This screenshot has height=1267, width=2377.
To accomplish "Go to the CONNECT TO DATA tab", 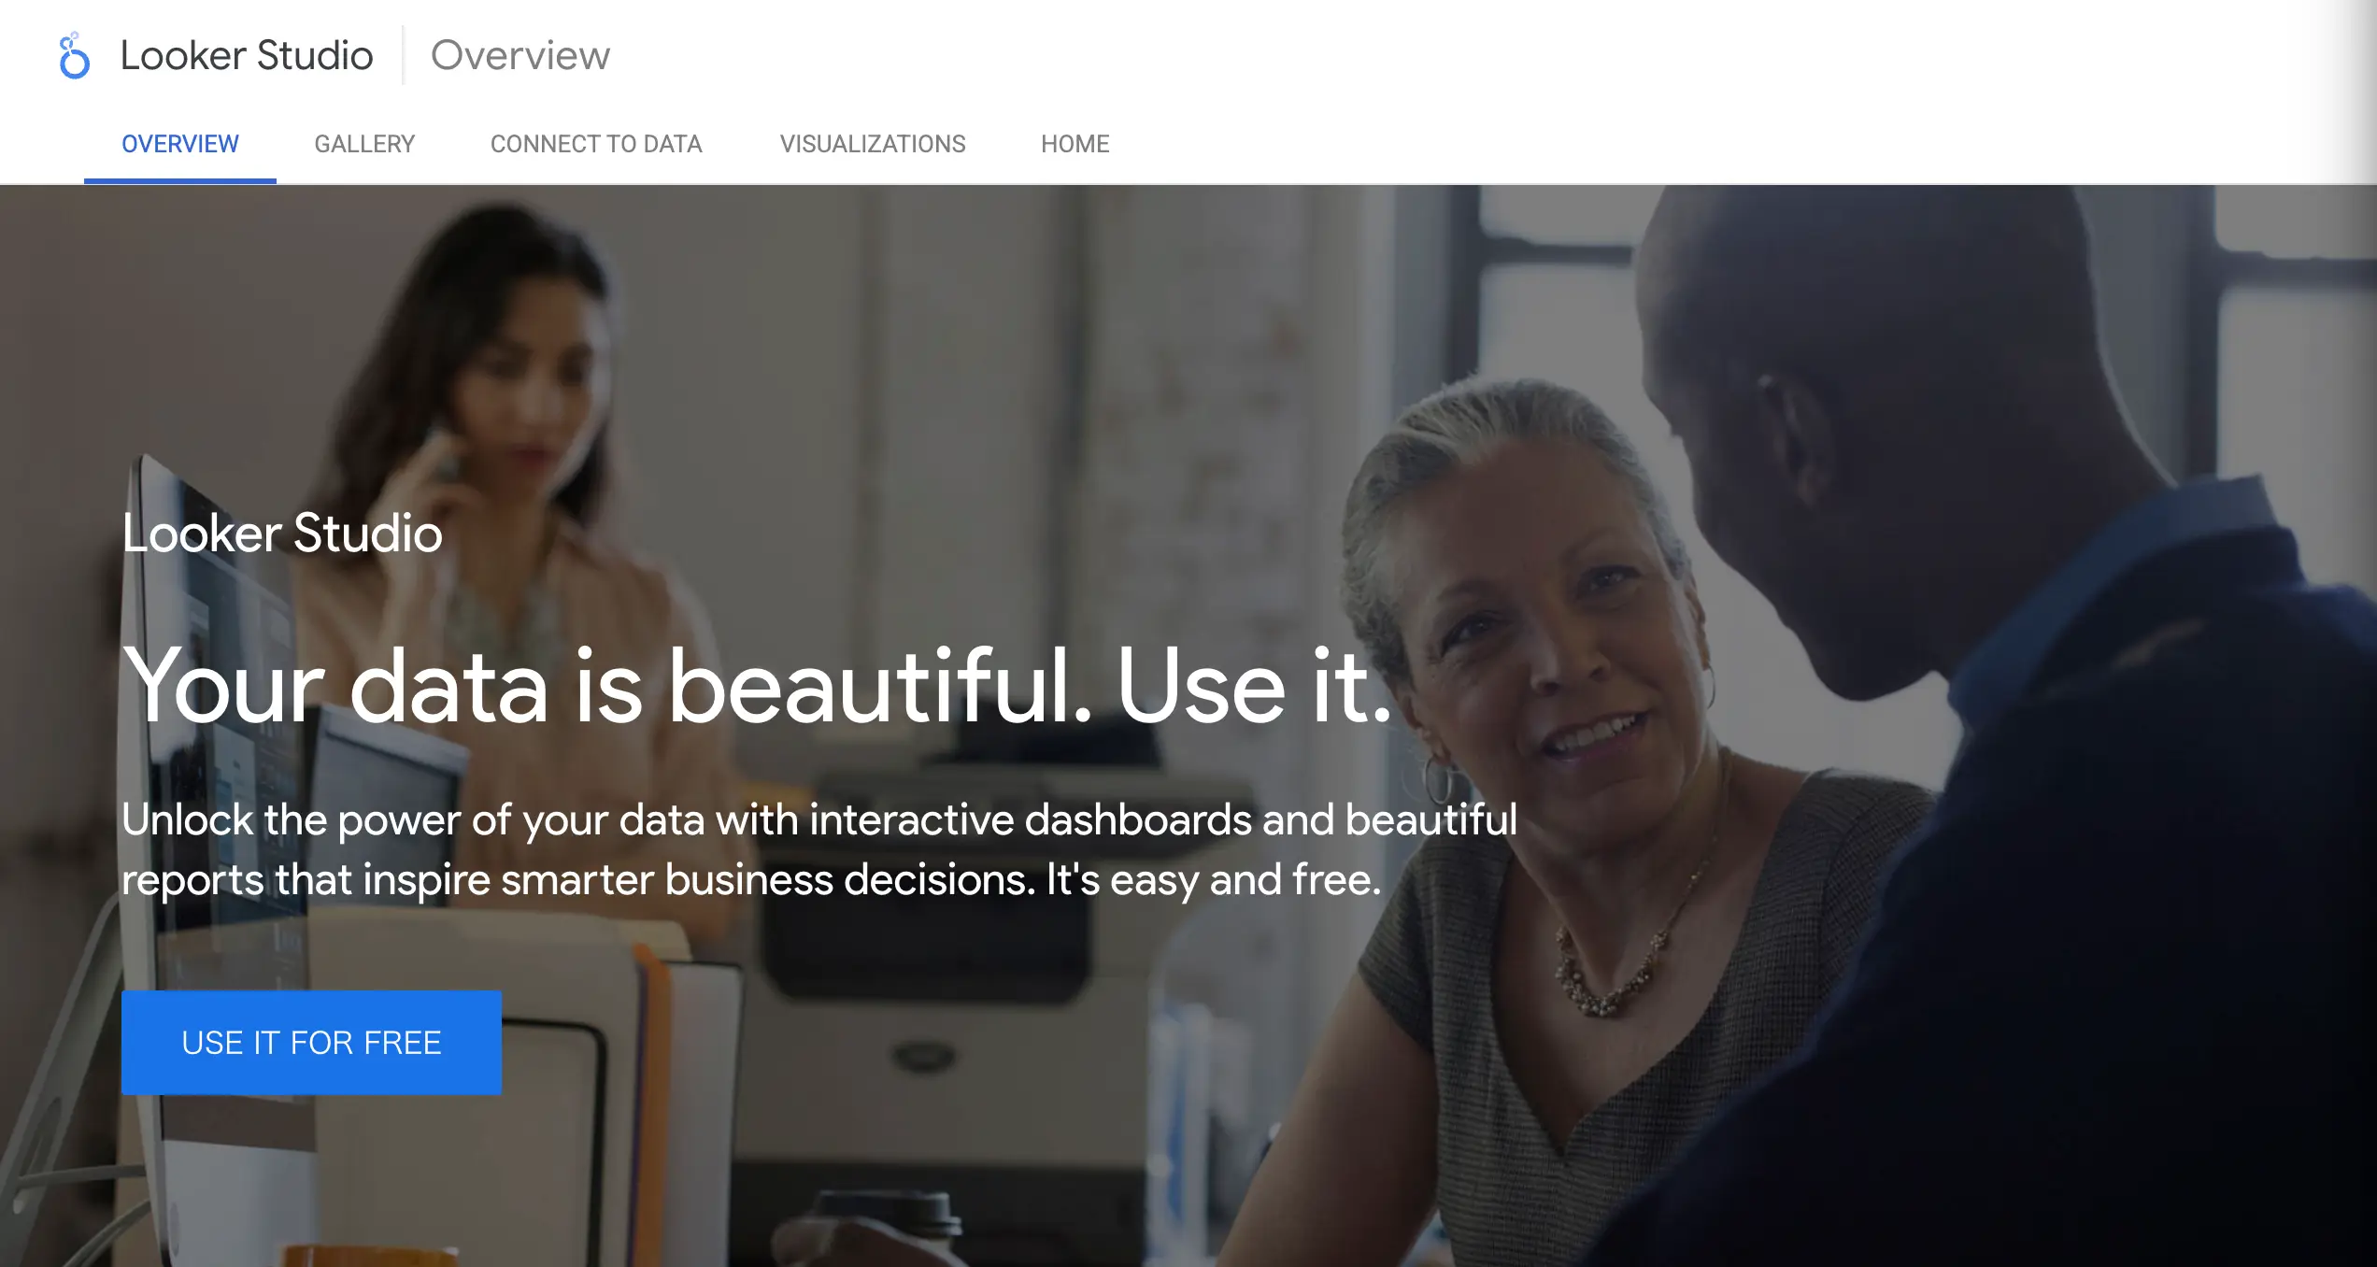I will coord(596,144).
